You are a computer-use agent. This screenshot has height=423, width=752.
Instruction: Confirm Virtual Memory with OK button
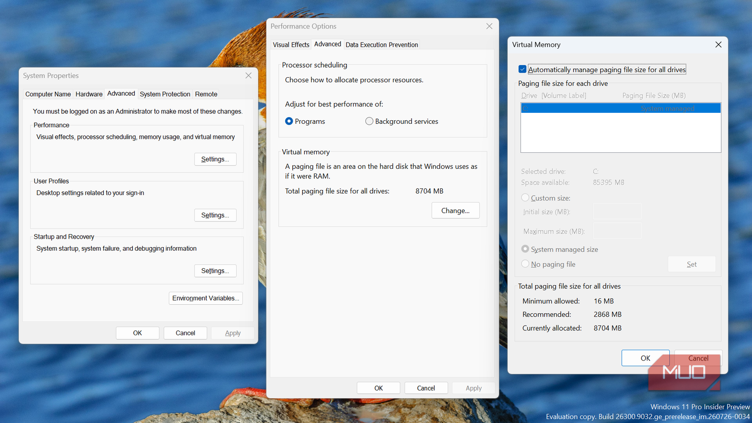[x=645, y=358]
